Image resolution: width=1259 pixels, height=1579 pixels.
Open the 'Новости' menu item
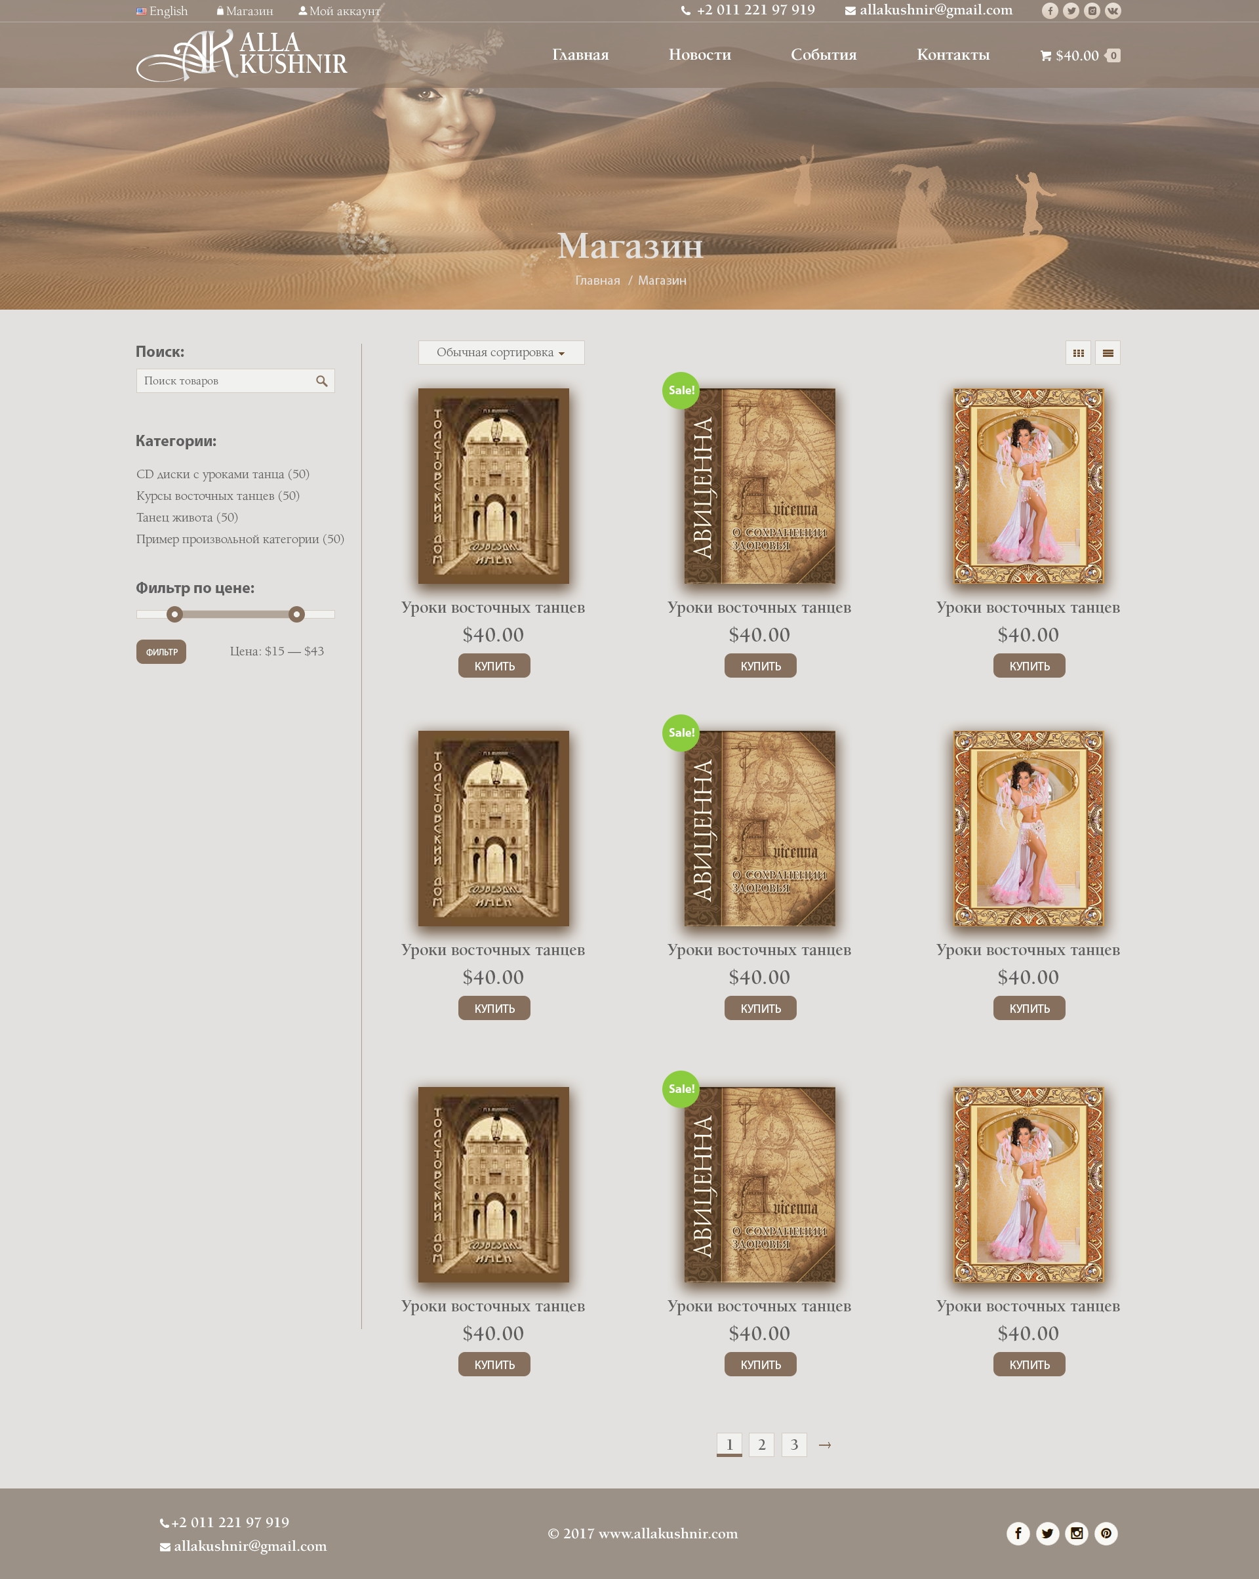(699, 55)
